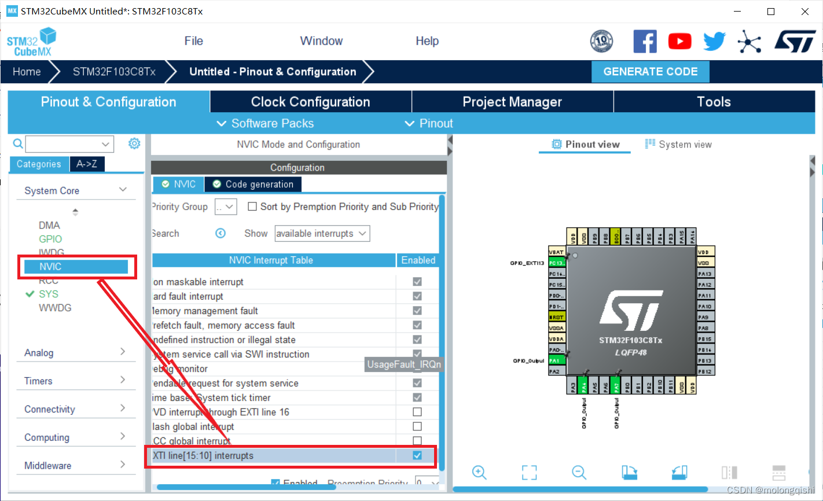Switch to Project Manager tab

tap(512, 102)
